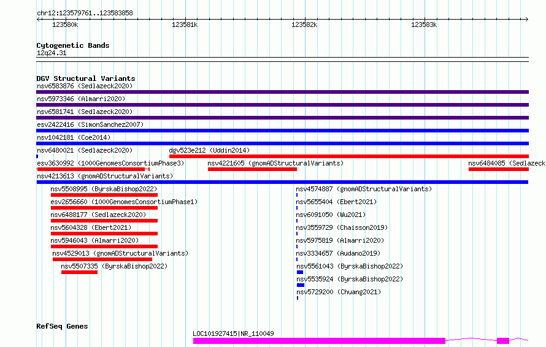The image size is (546, 347).
Task: Open variant nsv5975819 (Almarri2020)
Action: [340, 240]
